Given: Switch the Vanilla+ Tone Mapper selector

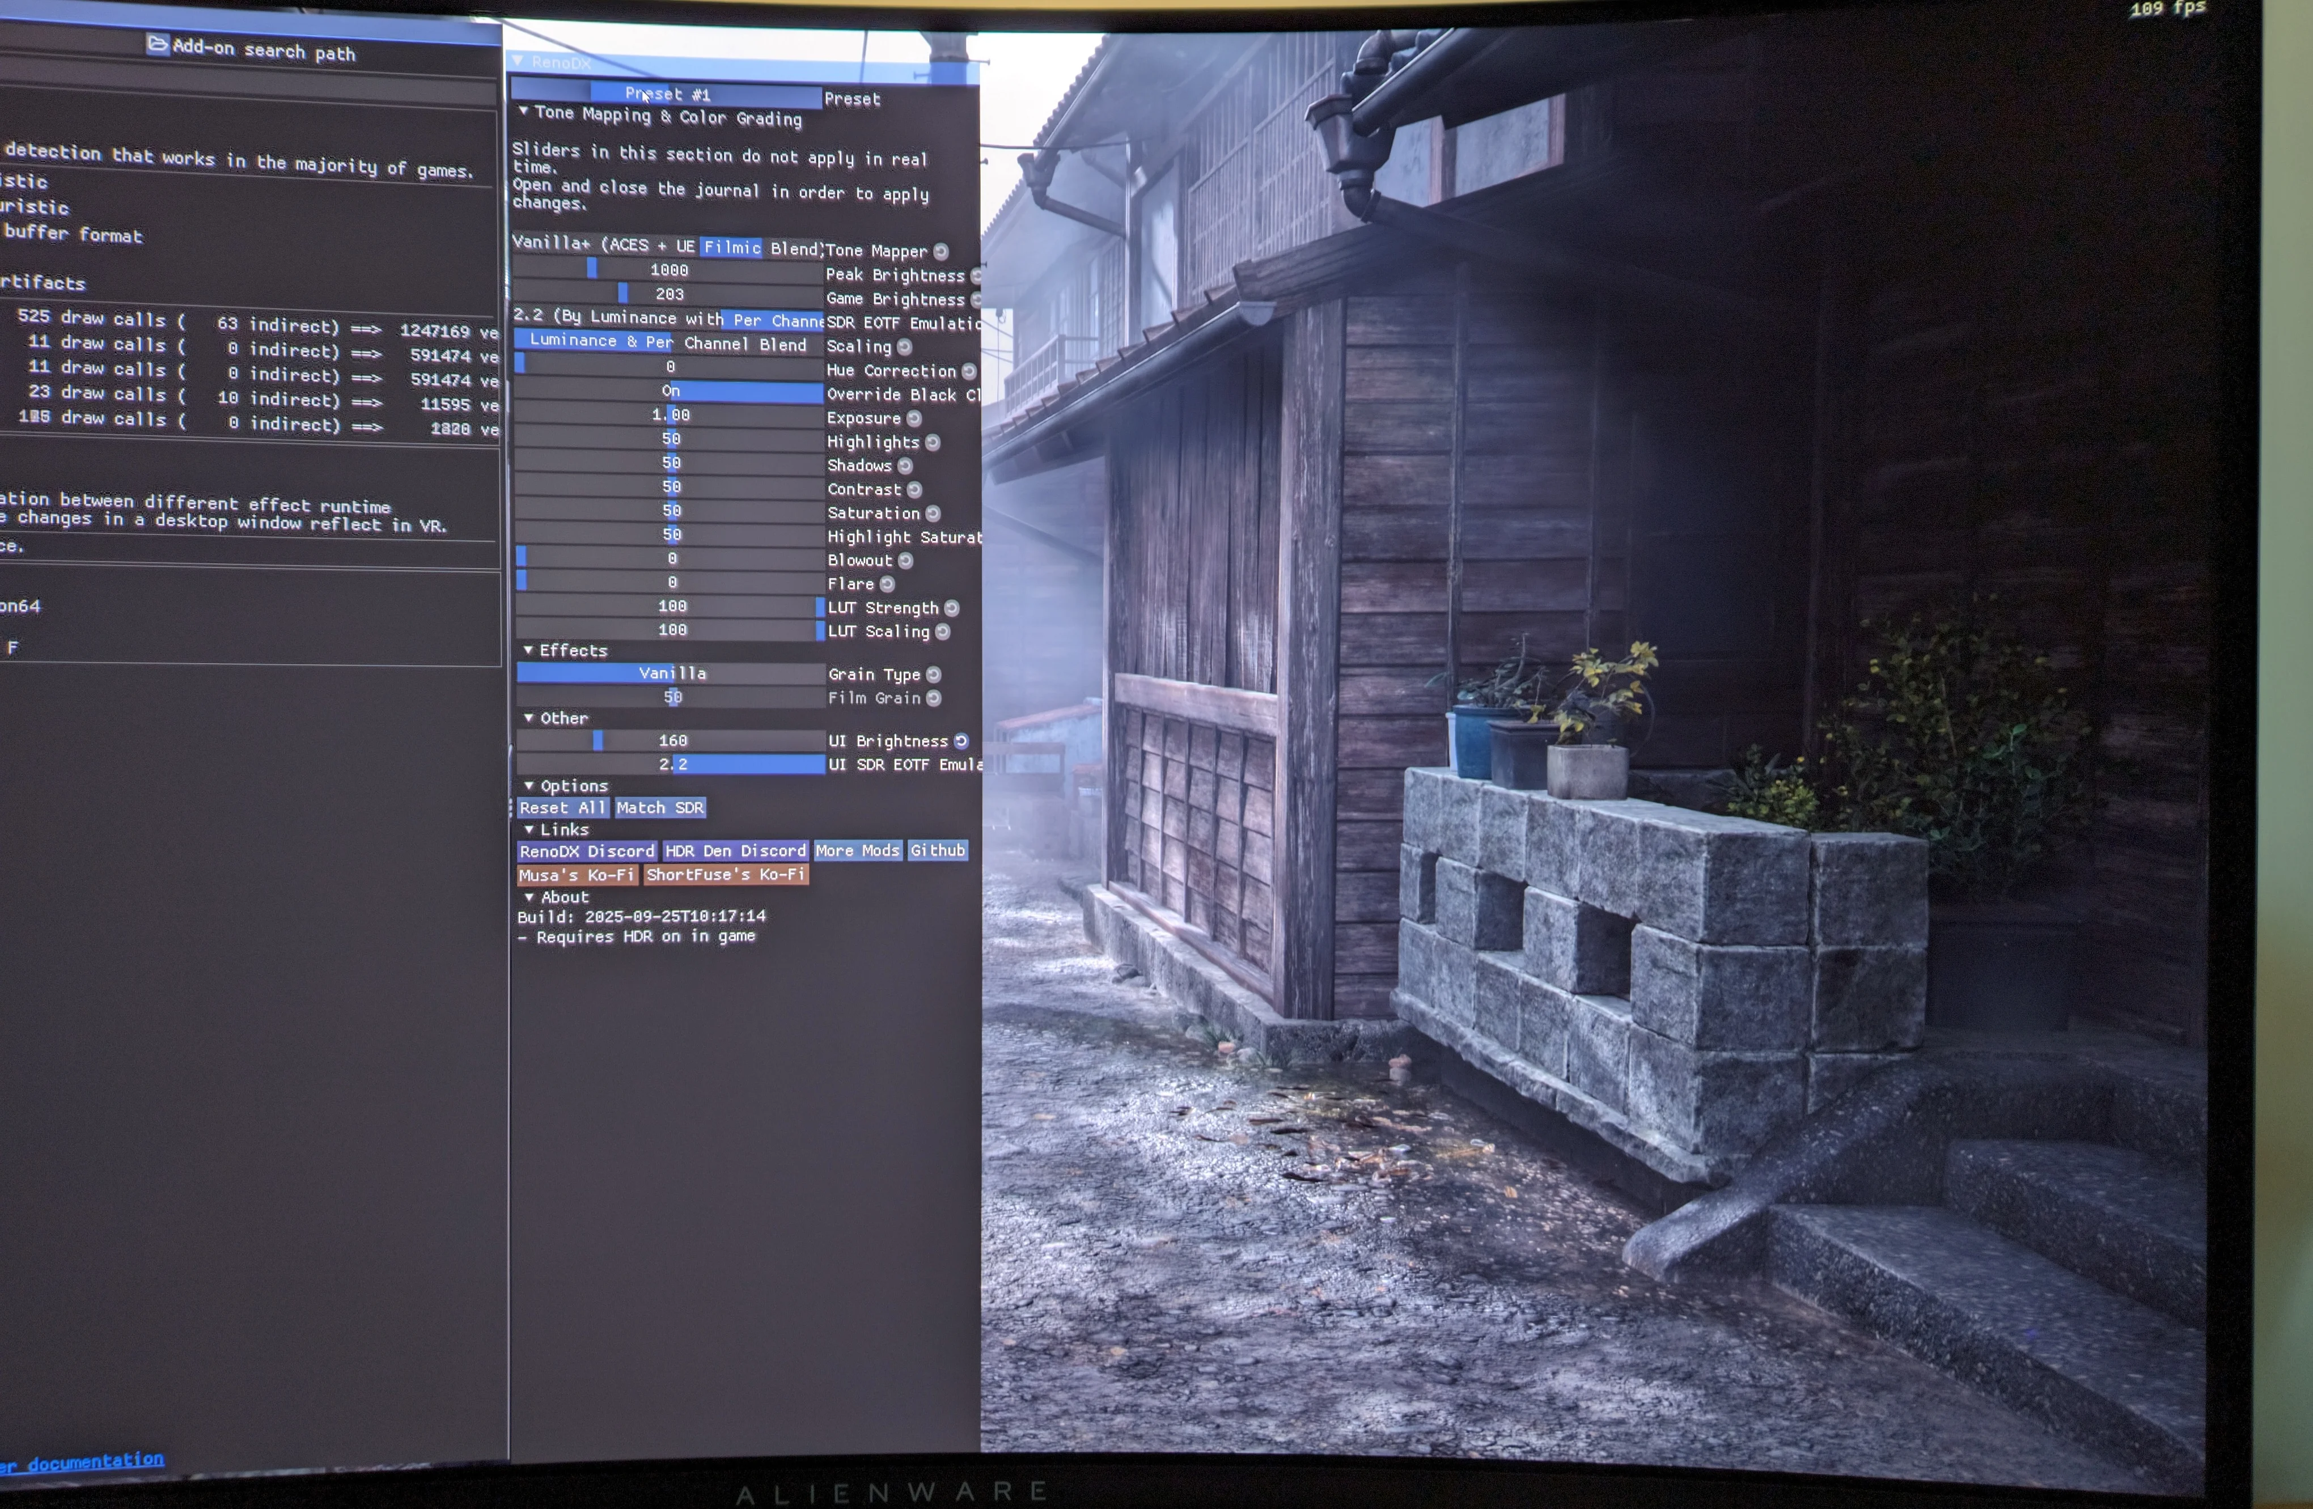Looking at the screenshot, I should (x=668, y=246).
